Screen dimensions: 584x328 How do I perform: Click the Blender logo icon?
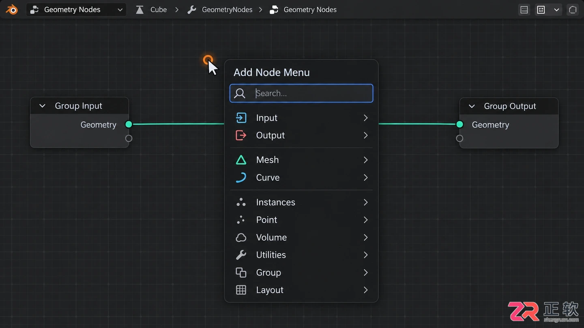point(12,10)
